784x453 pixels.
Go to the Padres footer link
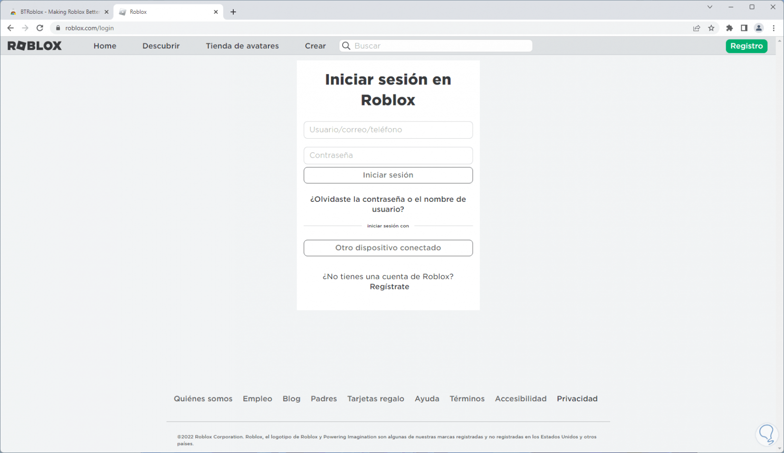pyautogui.click(x=324, y=399)
